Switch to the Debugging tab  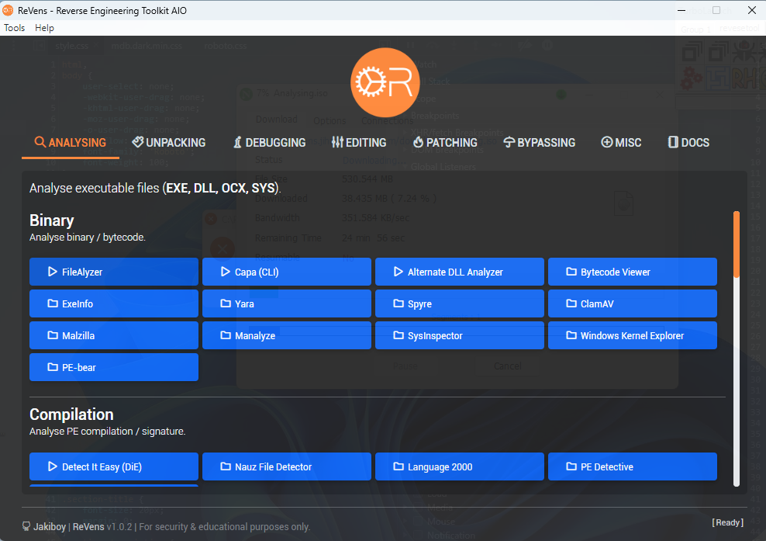pyautogui.click(x=270, y=143)
